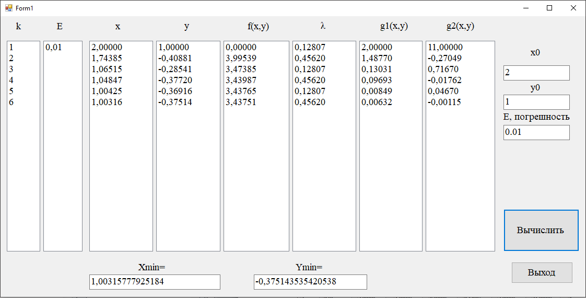586x298 pixels.
Task: Maximize the Form1 window
Action: tap(549, 8)
